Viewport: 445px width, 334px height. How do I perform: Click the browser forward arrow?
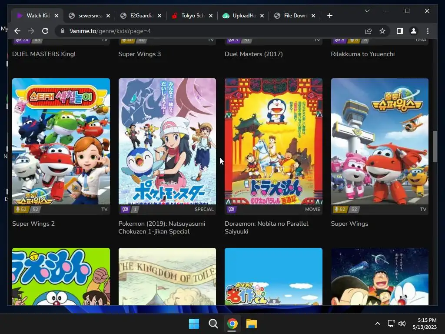[31, 31]
